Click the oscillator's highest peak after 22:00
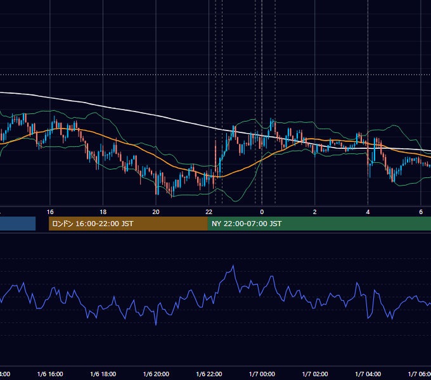The image size is (431, 380). [233, 265]
